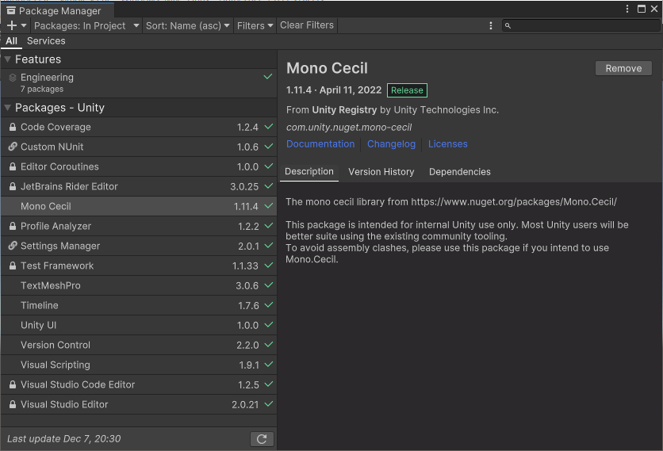Image resolution: width=663 pixels, height=451 pixels.
Task: Click the Mono Cecil installed checkmark
Action: point(269,206)
